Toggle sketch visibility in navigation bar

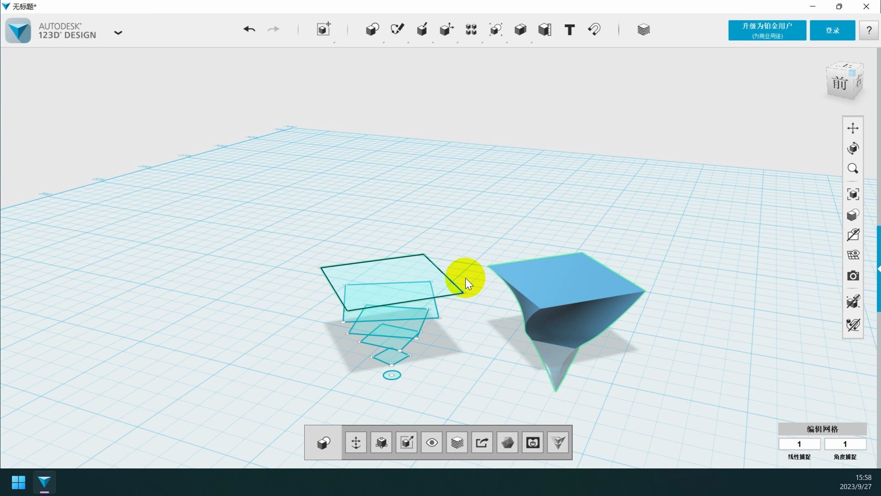[x=853, y=235]
